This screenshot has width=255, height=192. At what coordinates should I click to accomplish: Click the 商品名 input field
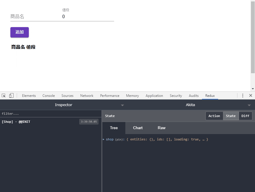[36, 16]
